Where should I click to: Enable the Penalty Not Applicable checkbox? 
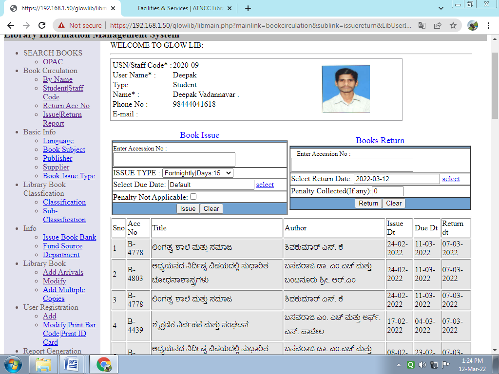click(193, 197)
